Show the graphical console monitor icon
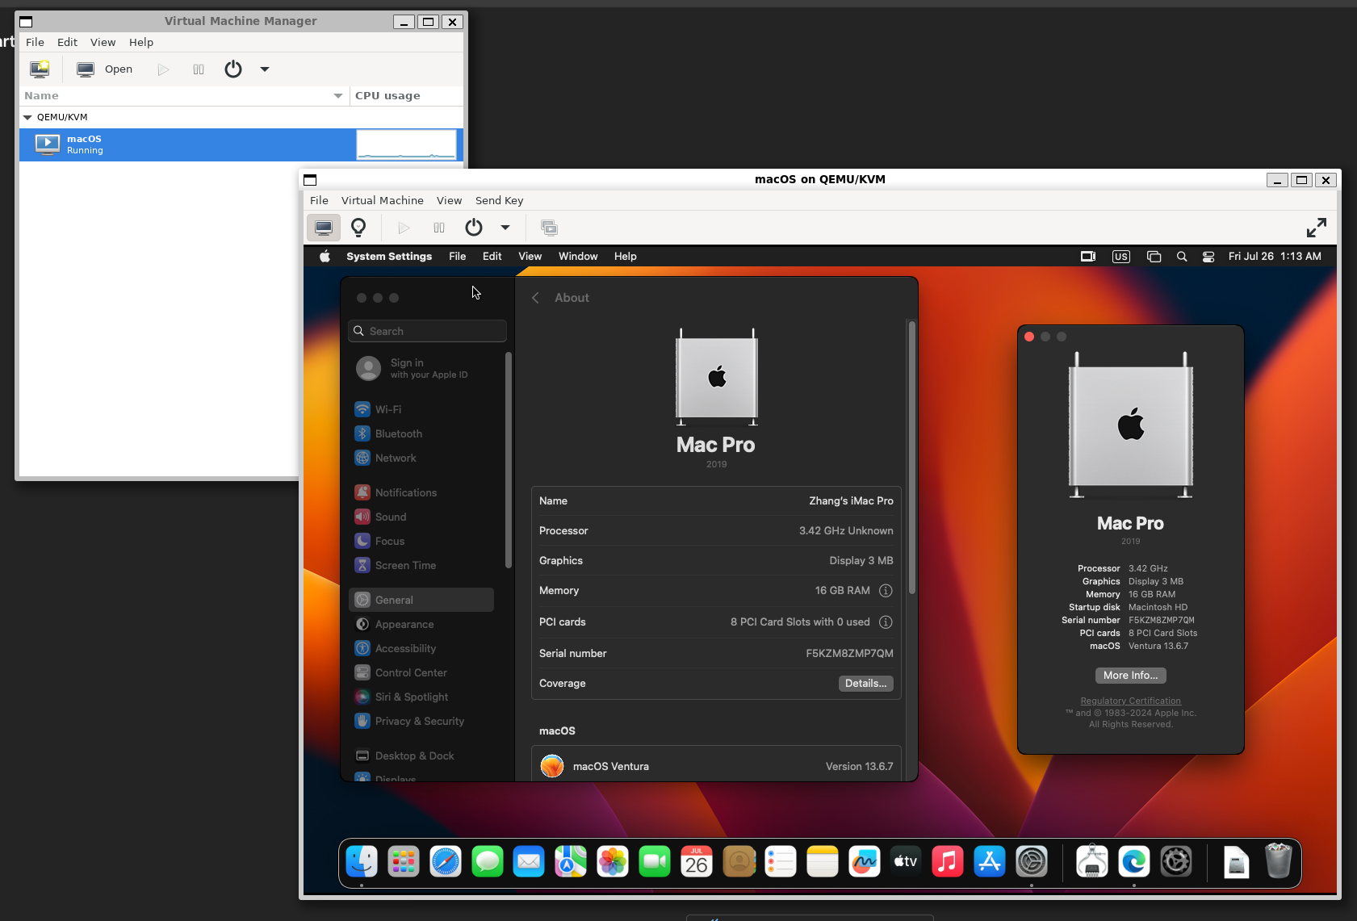The image size is (1357, 921). (324, 228)
